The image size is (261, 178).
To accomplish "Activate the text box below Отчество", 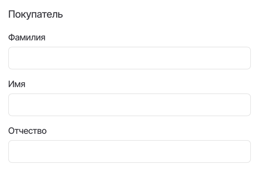I will click(130, 151).
